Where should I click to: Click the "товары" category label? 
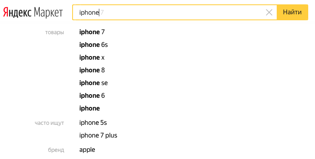pos(55,32)
